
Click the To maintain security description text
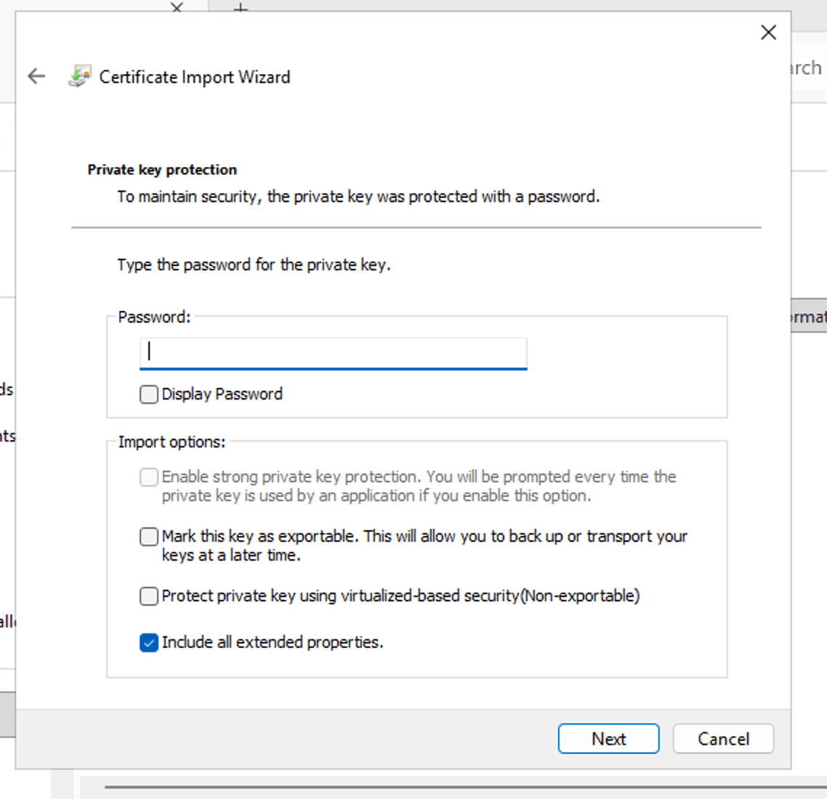click(x=358, y=197)
